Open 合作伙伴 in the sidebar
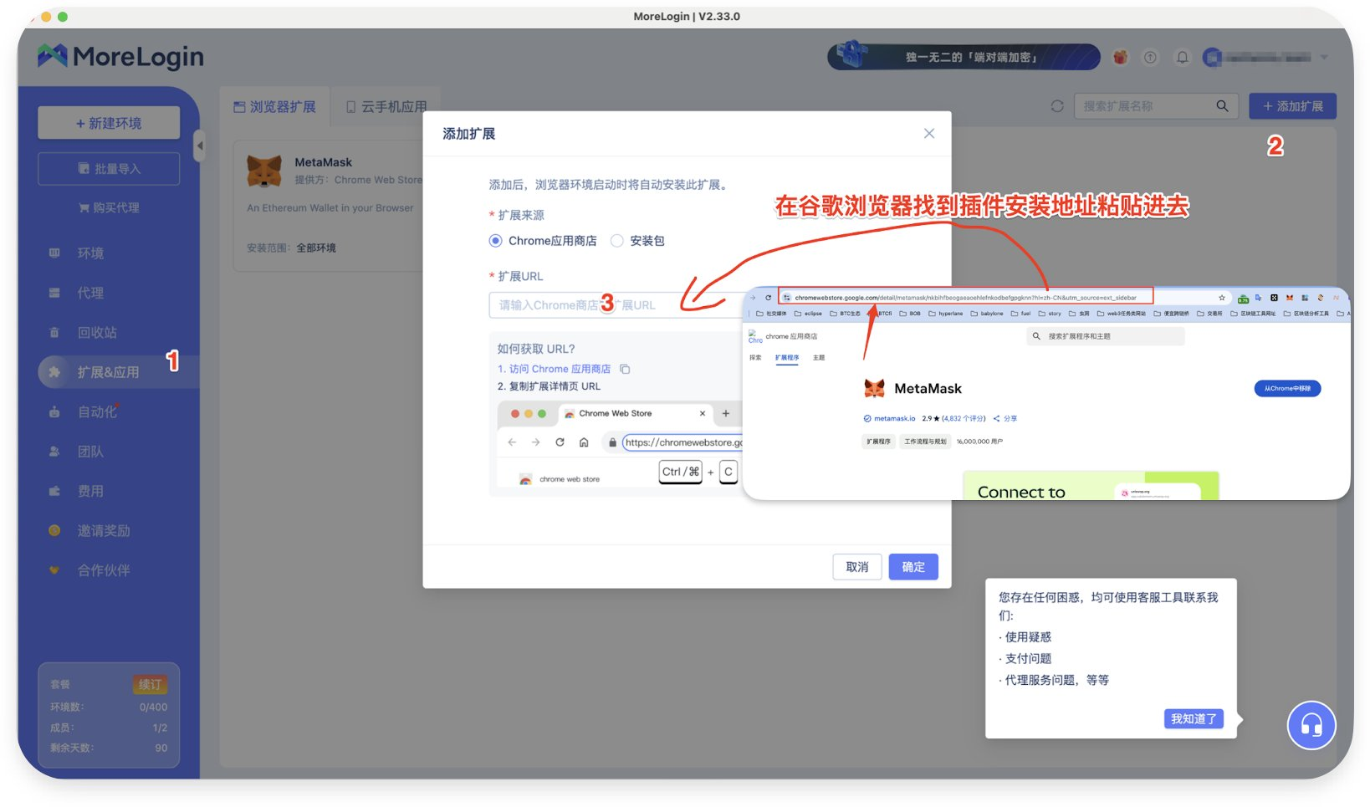The width and height of the screenshot is (1370, 807). coord(104,570)
